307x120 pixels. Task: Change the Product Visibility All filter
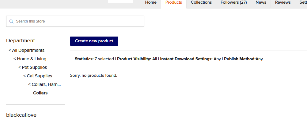pos(137,59)
